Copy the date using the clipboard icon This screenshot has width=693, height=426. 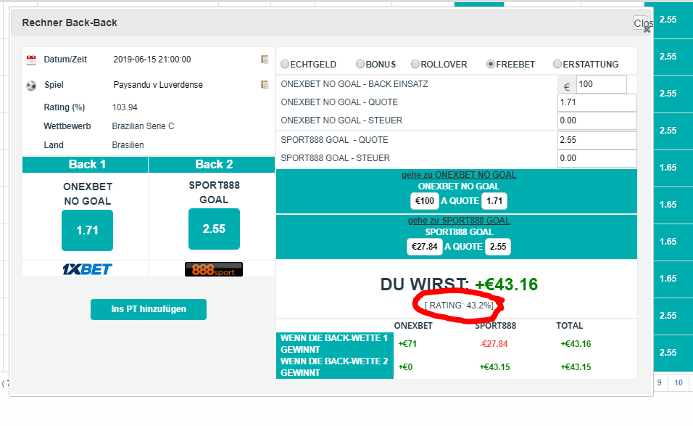coord(265,60)
